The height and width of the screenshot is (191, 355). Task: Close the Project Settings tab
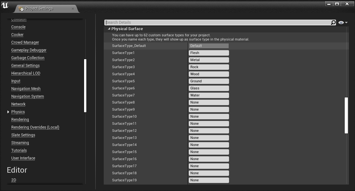pos(73,9)
